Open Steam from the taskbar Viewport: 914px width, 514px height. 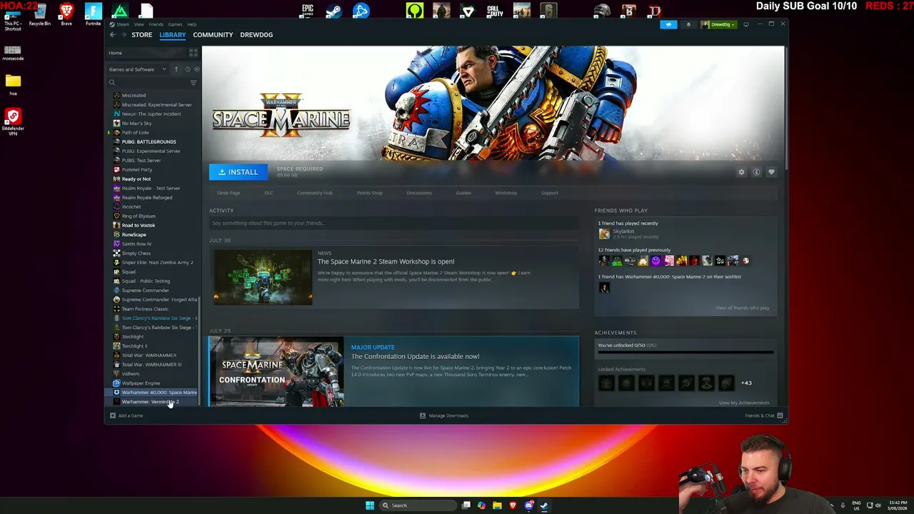coord(544,505)
